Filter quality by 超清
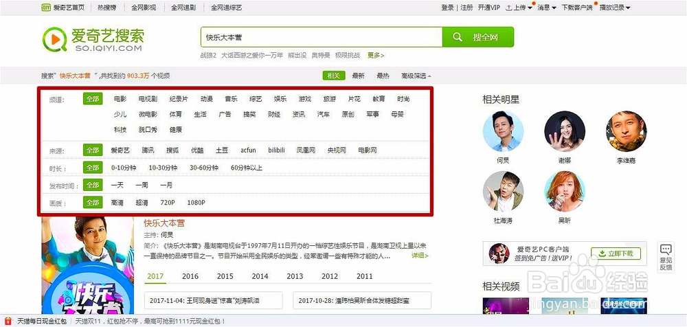 click(x=142, y=203)
